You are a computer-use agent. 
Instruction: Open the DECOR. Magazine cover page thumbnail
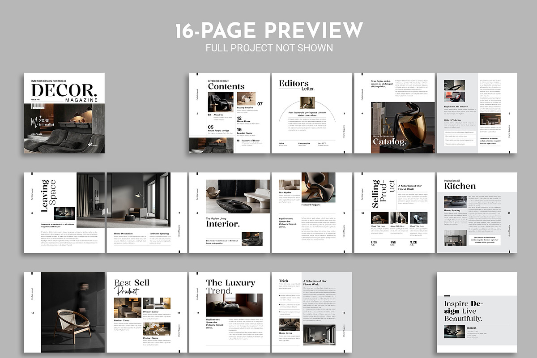coord(64,113)
